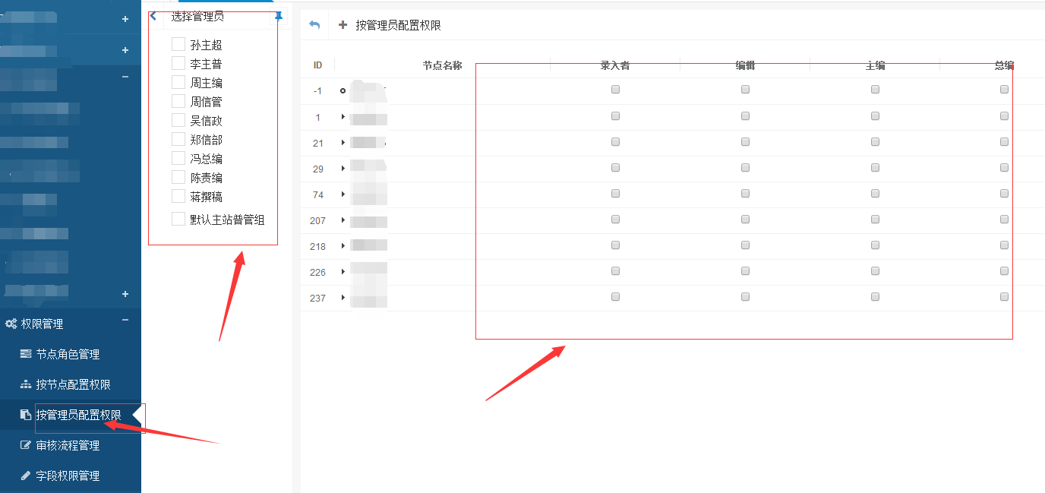
Task: Expand the node row with ID 218
Action: tap(343, 246)
